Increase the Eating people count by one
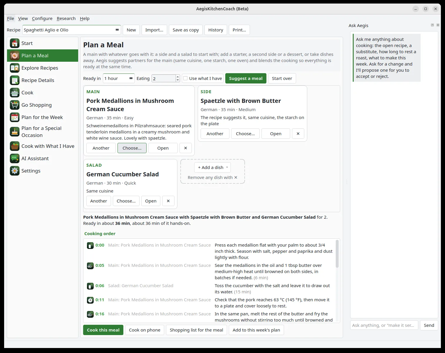The image size is (445, 353). [x=178, y=77]
